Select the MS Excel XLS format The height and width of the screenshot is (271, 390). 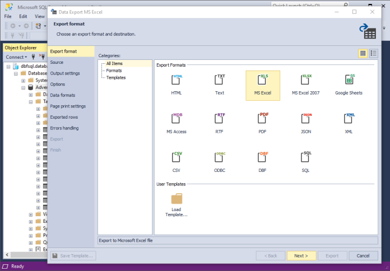[x=263, y=85]
